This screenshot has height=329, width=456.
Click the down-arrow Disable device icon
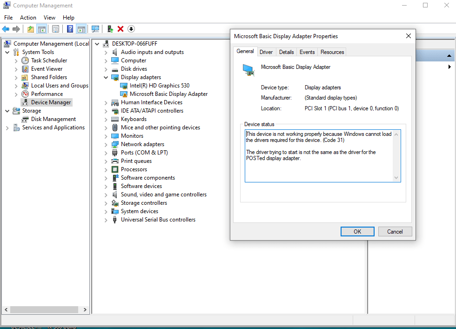coord(131,29)
